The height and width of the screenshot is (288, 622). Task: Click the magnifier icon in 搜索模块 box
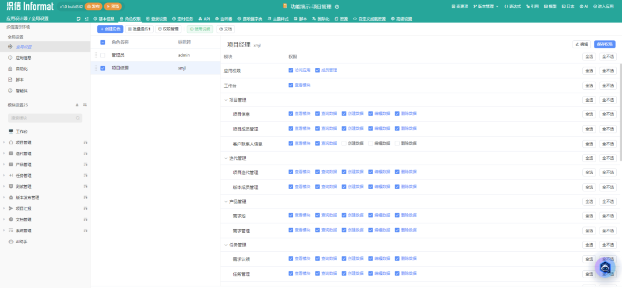tap(78, 118)
